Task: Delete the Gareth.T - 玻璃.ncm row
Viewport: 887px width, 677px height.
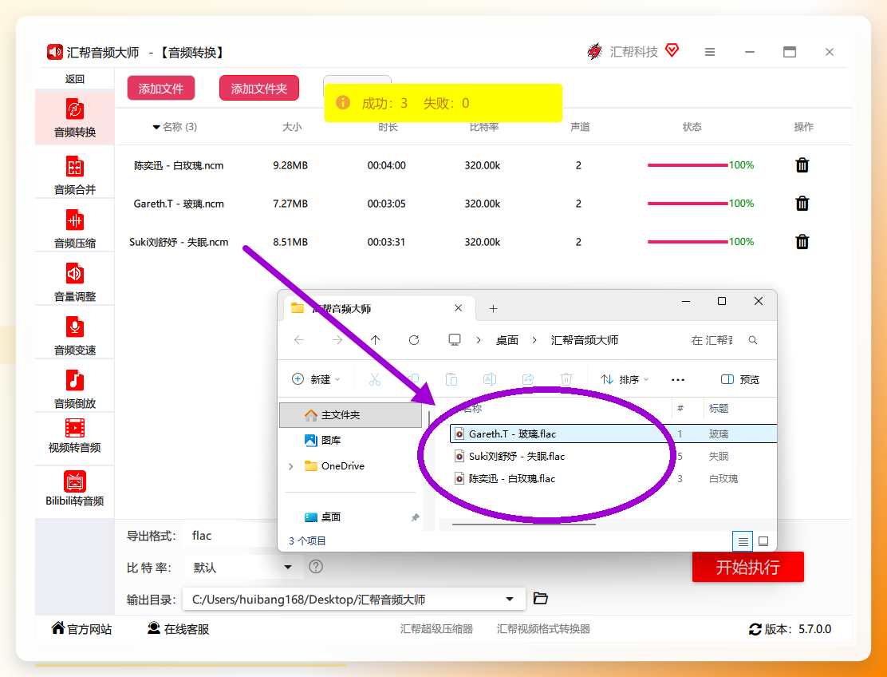Action: pos(802,204)
